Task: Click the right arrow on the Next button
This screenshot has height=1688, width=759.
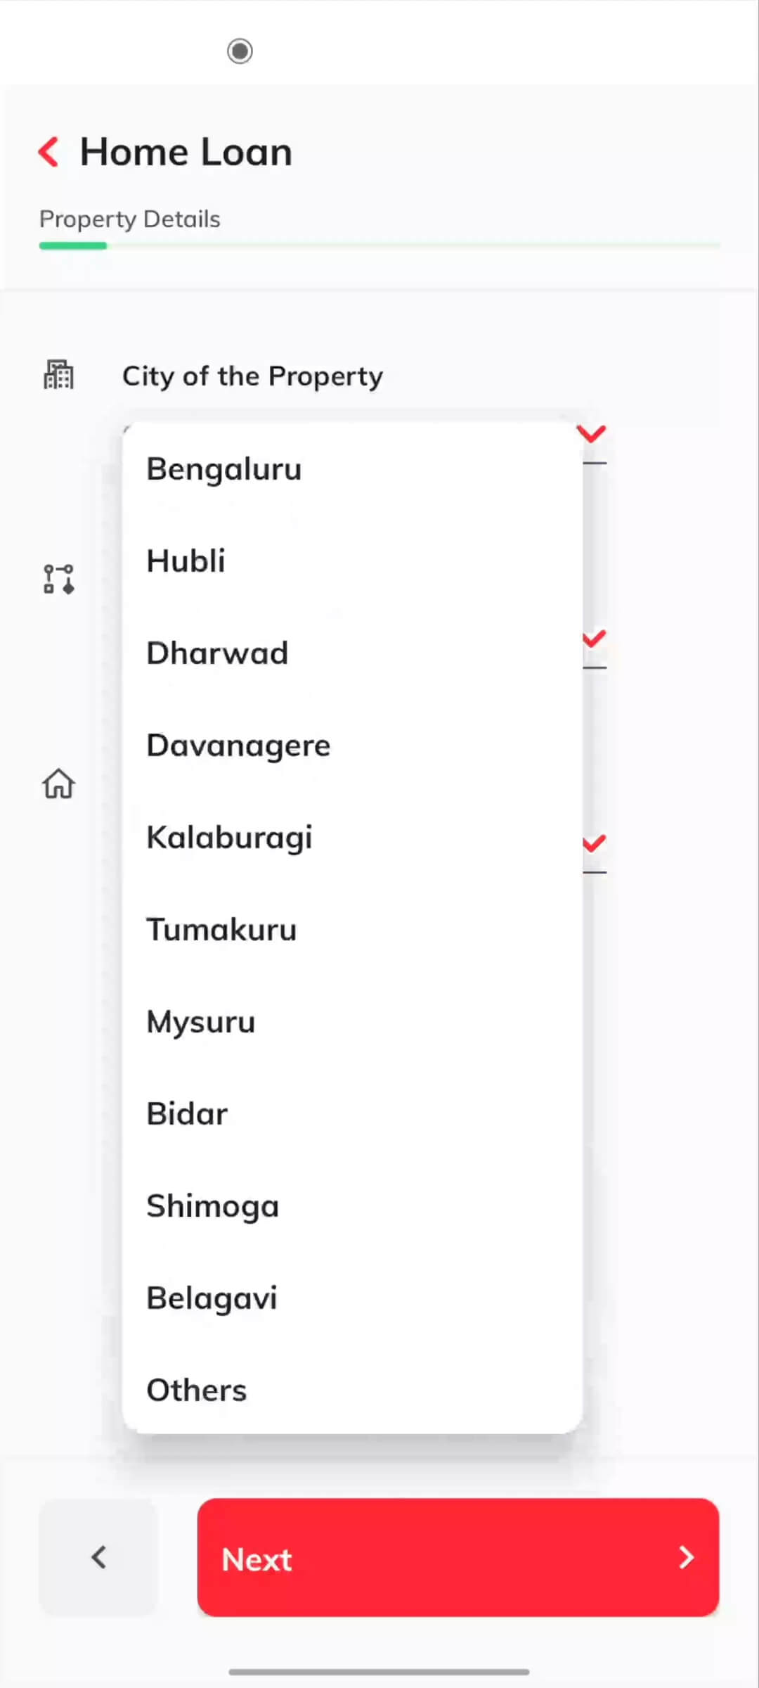Action: 686,1557
